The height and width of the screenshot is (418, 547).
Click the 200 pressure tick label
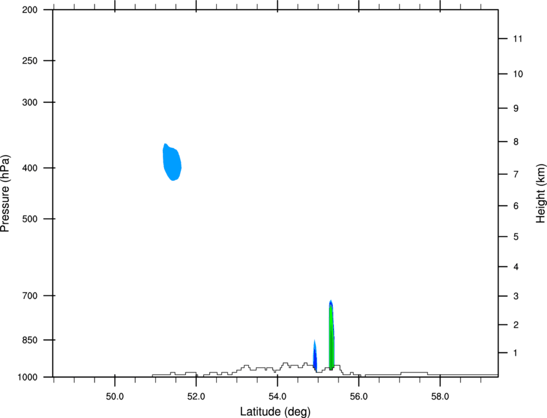[30, 10]
